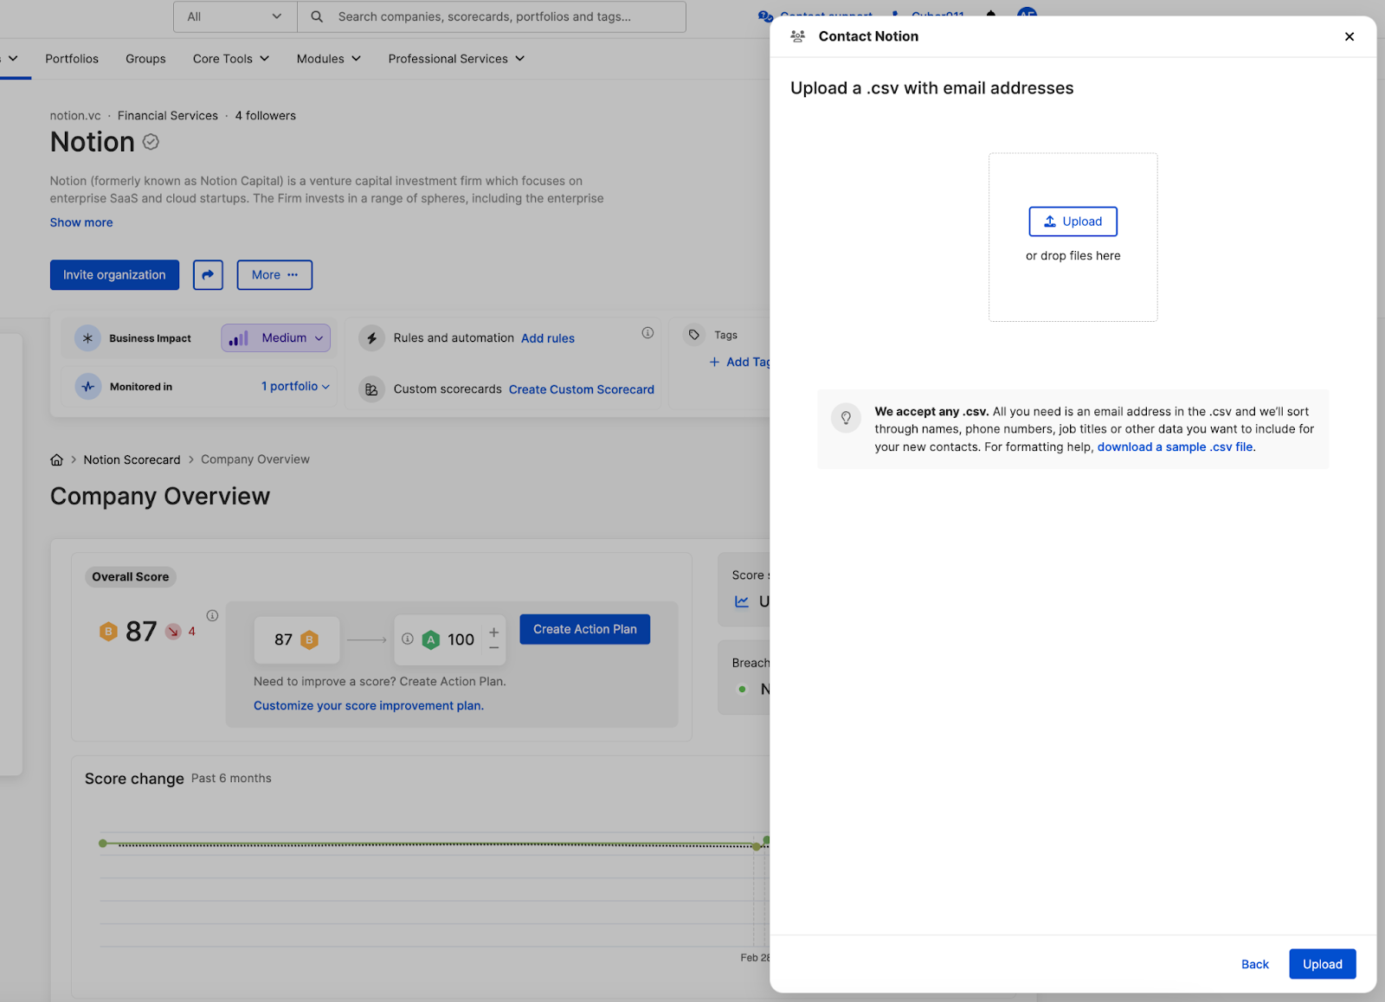Click the notification bell icon

pos(991,15)
